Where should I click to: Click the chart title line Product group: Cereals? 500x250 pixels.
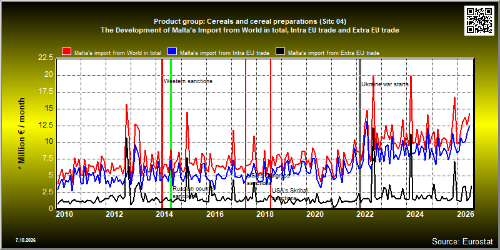250,21
